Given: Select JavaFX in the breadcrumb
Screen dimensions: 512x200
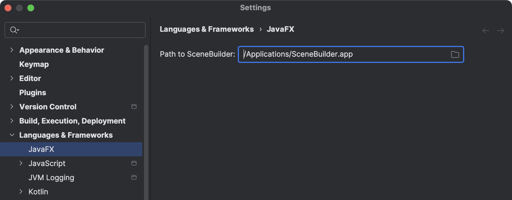Looking at the screenshot, I should [x=280, y=29].
